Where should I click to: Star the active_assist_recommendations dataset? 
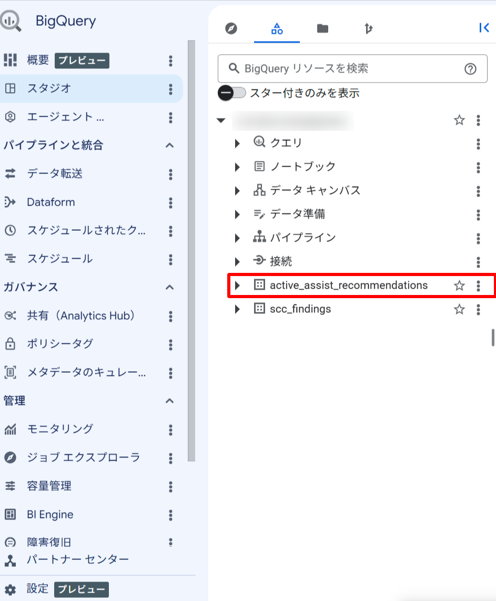point(459,286)
